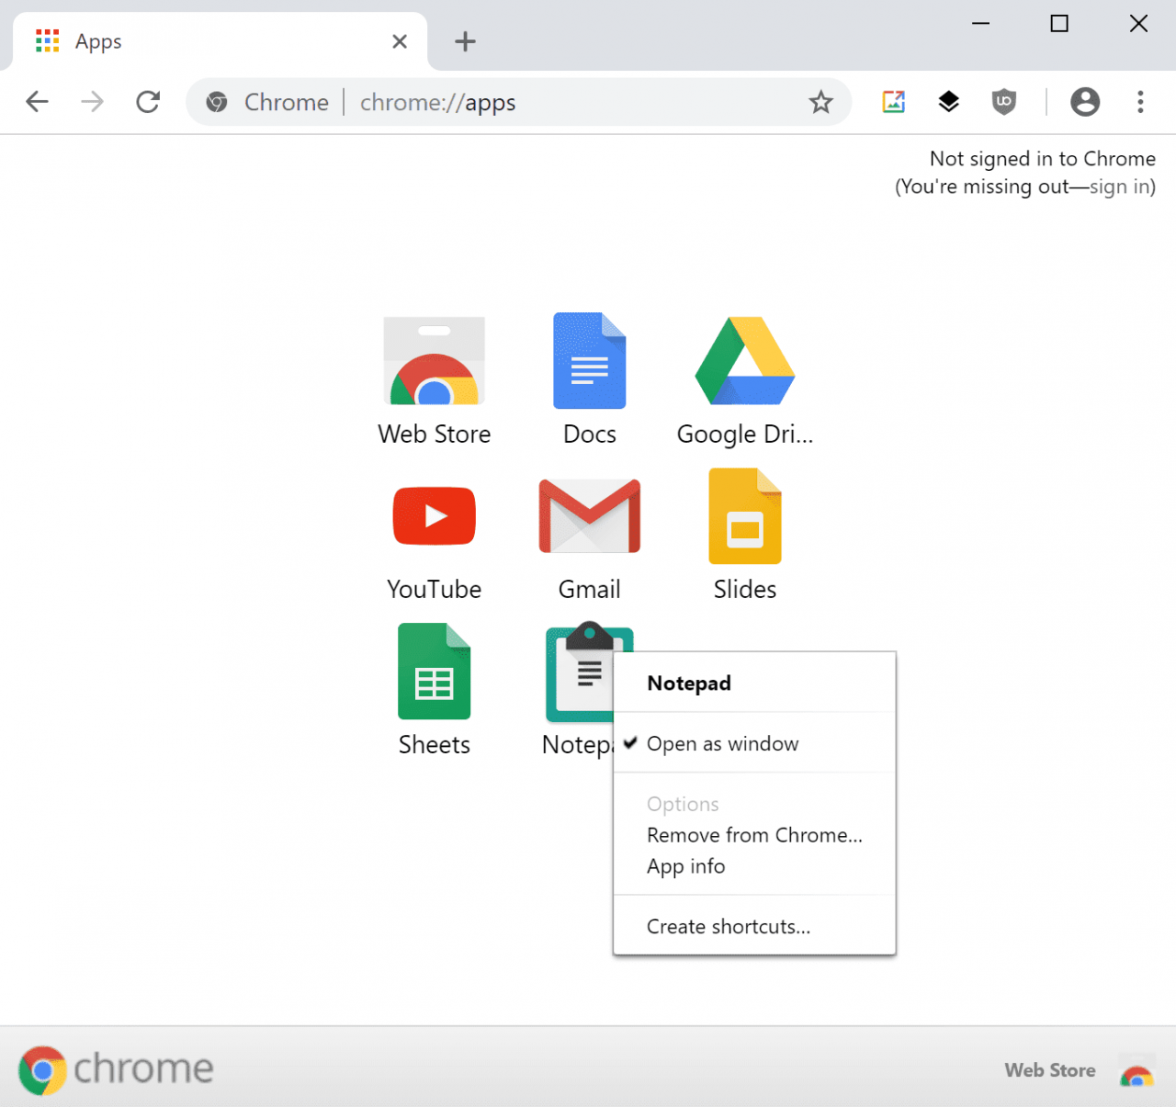The width and height of the screenshot is (1176, 1107).
Task: Reload the page with the refresh button
Action: tap(148, 102)
